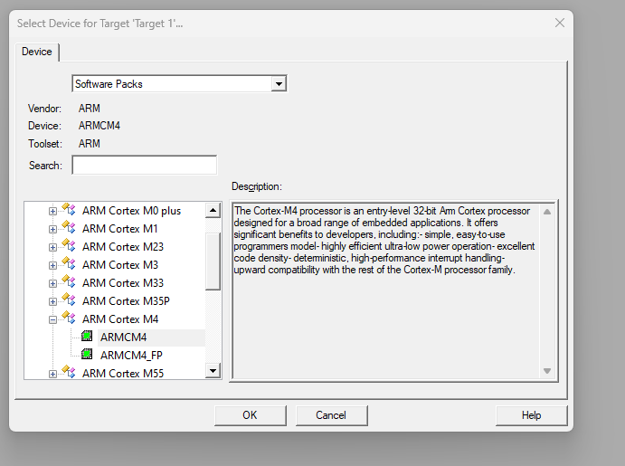
Task: Select the ARMCM4 device
Action: [124, 338]
